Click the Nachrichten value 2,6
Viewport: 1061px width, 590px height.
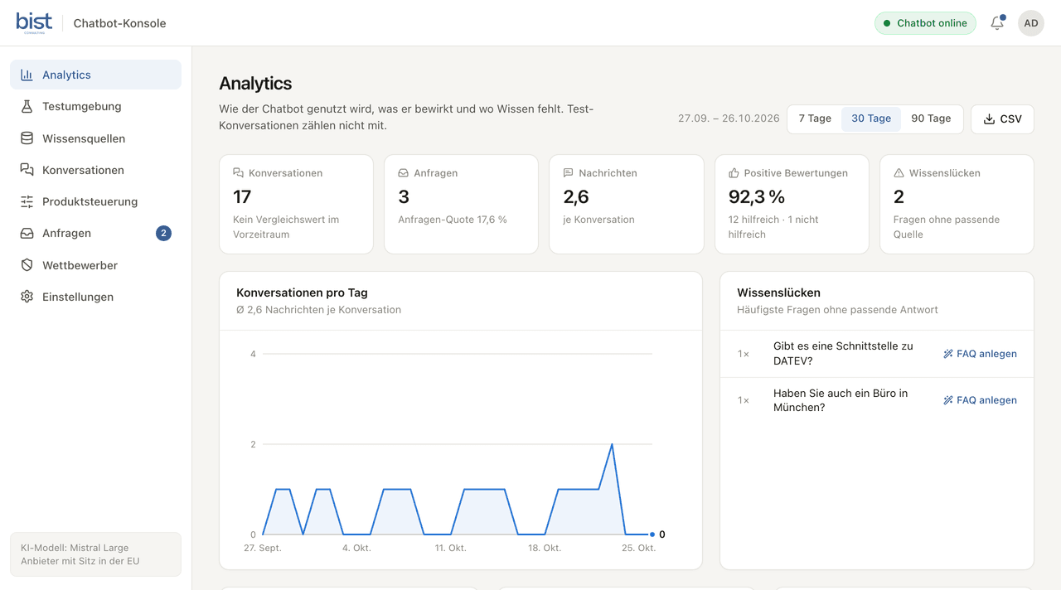click(576, 196)
